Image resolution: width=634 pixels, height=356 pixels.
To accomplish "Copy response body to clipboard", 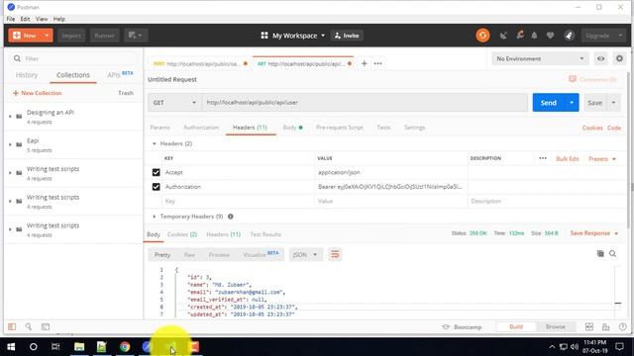I will tap(600, 253).
